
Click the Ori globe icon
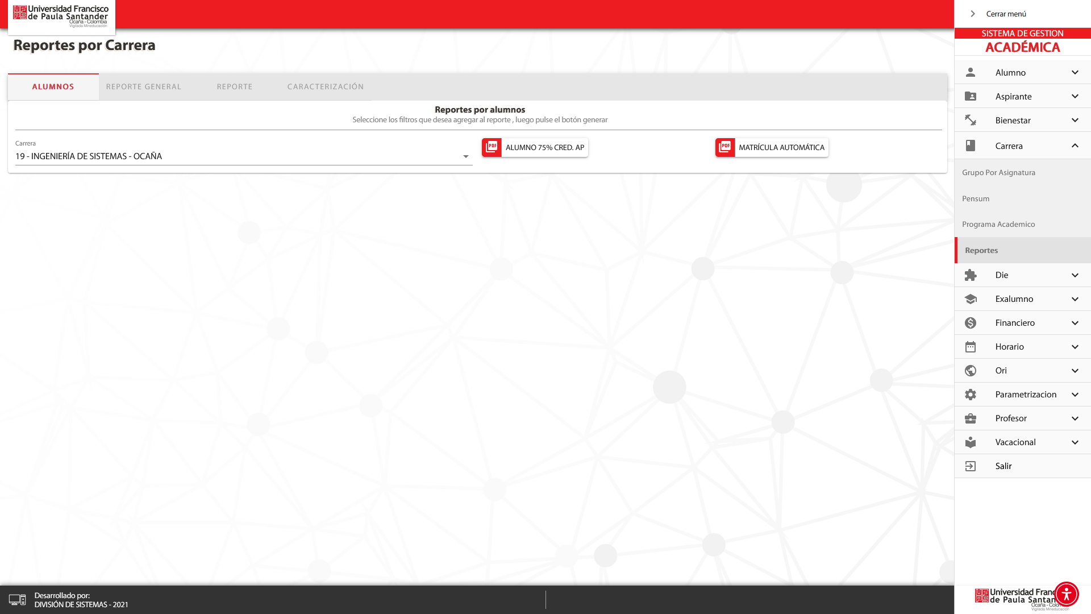(970, 371)
